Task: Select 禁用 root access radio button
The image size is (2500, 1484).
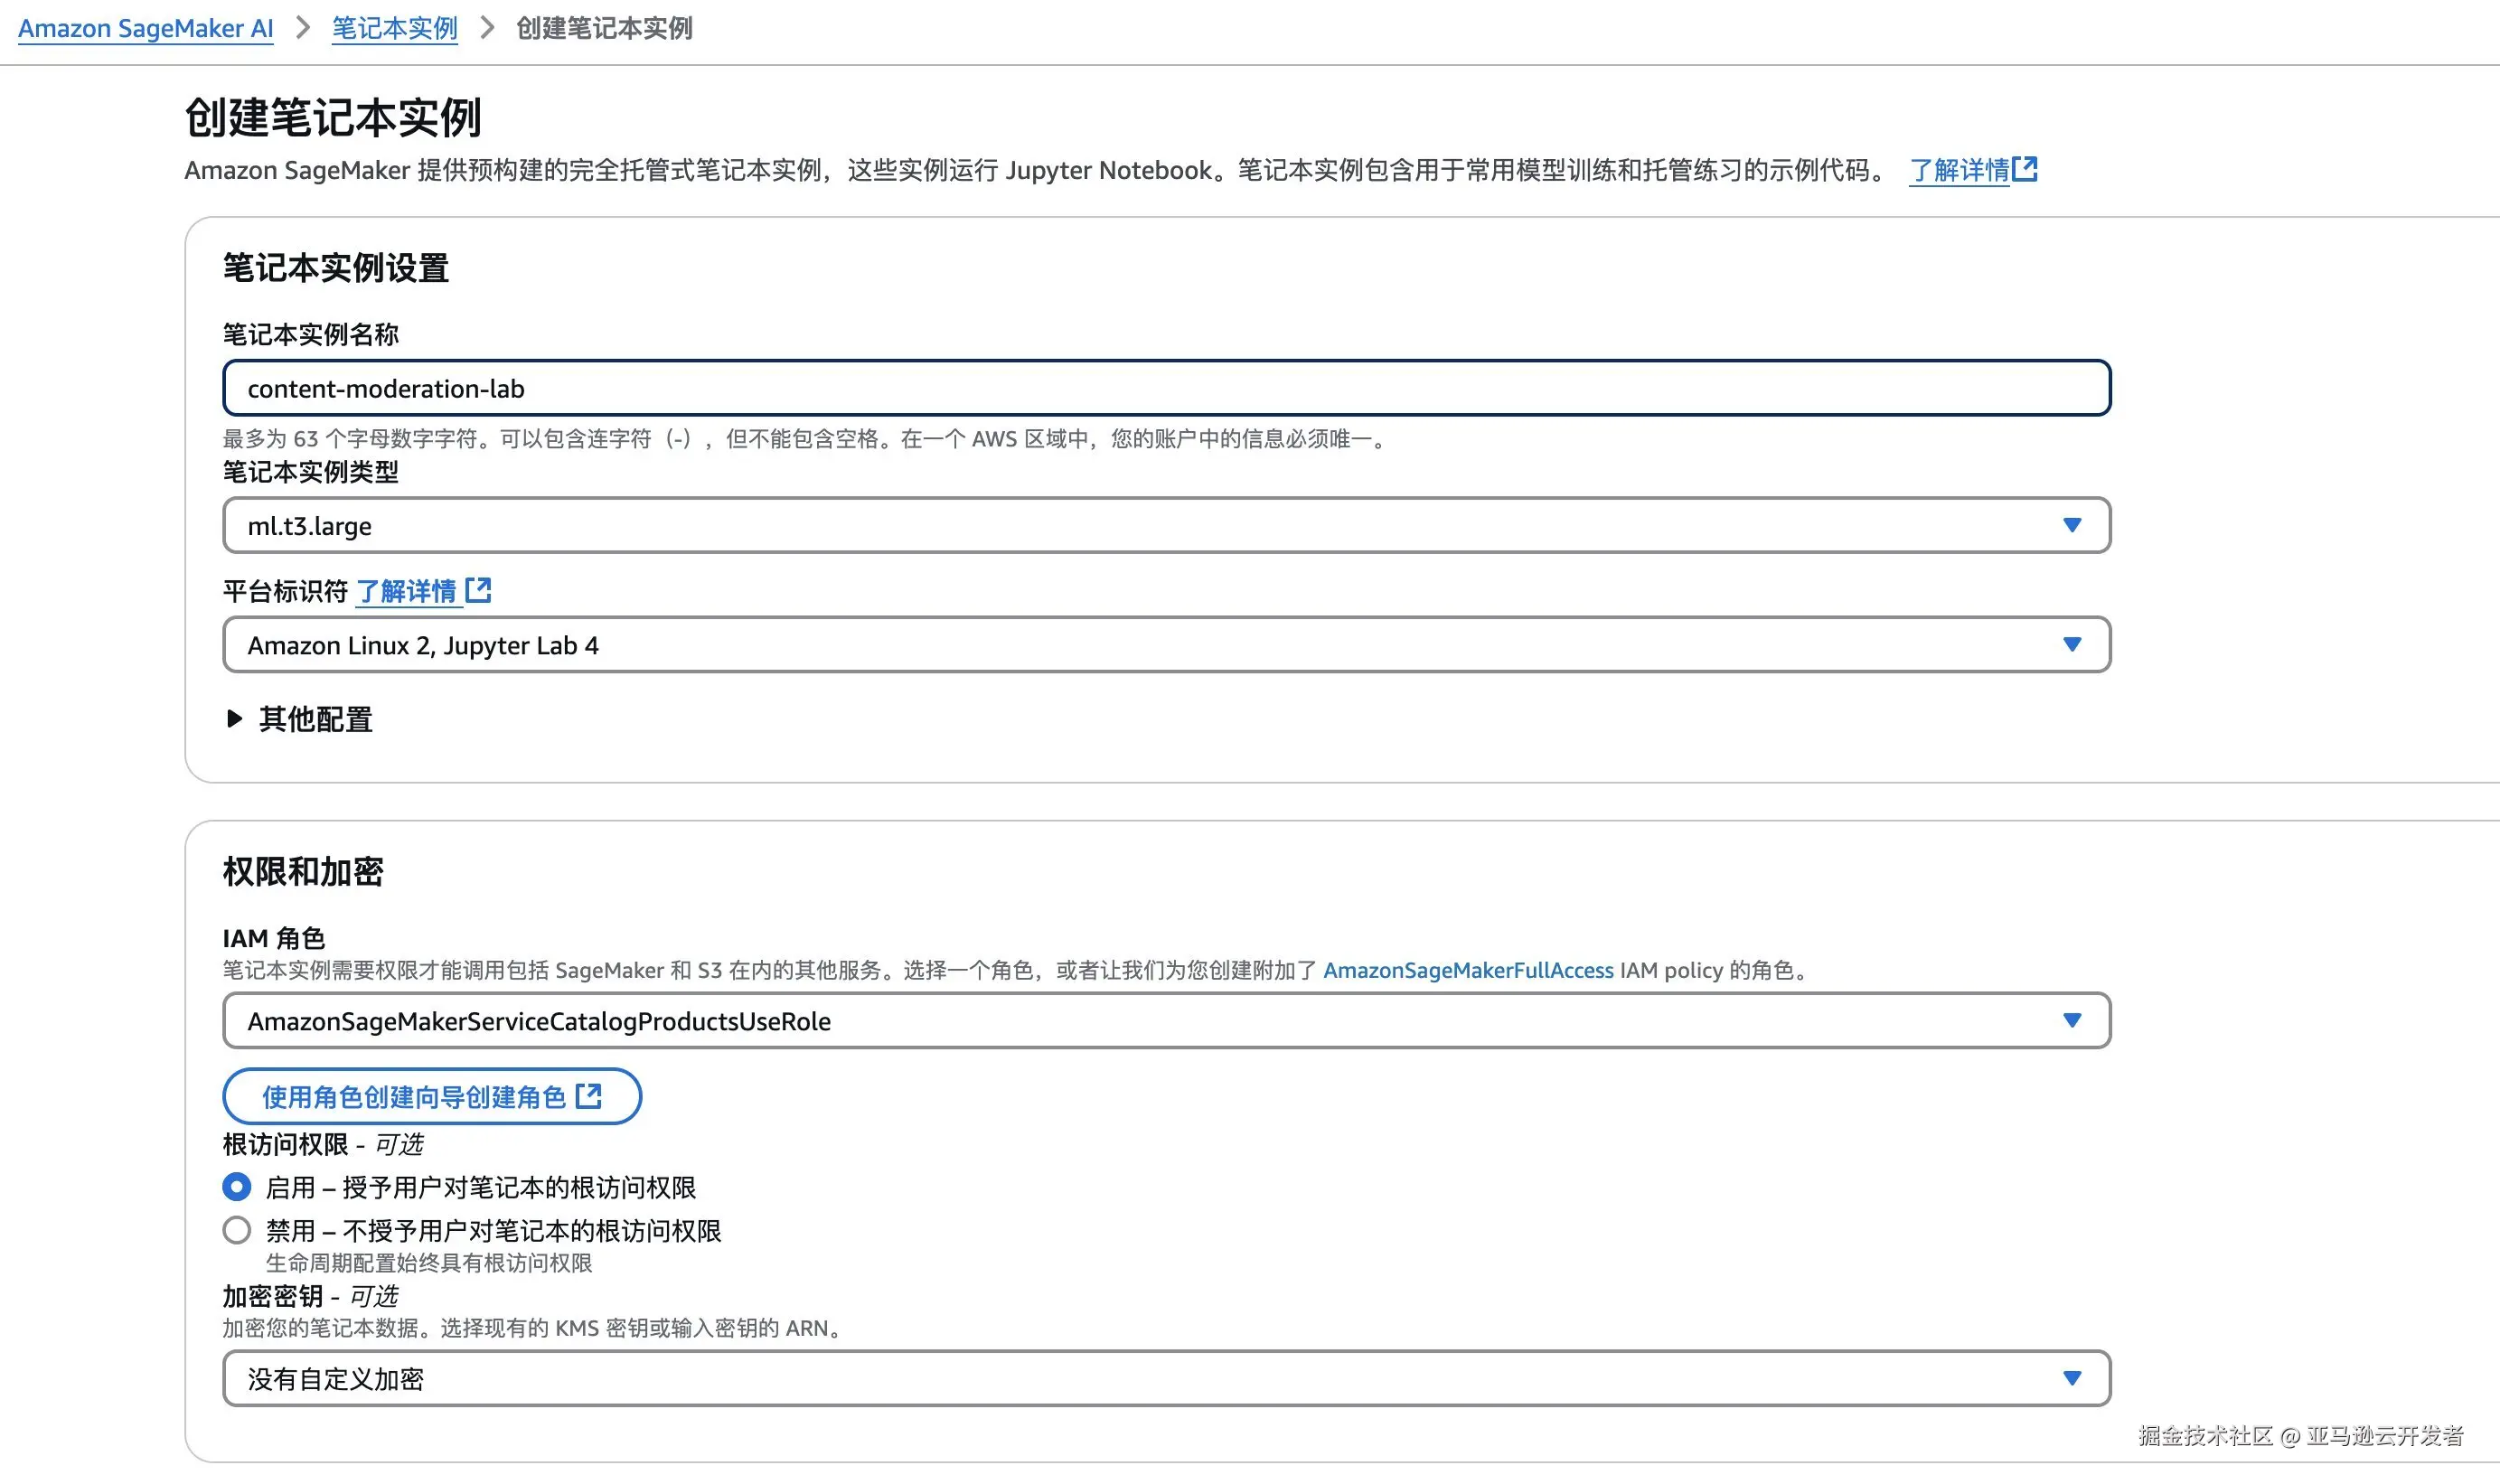Action: (237, 1230)
